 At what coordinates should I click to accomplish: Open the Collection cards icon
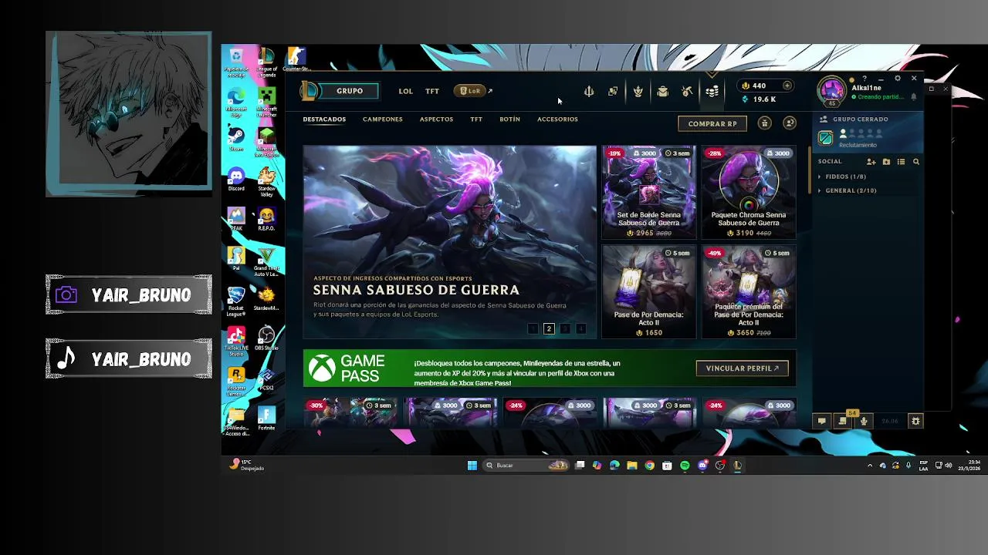click(613, 91)
